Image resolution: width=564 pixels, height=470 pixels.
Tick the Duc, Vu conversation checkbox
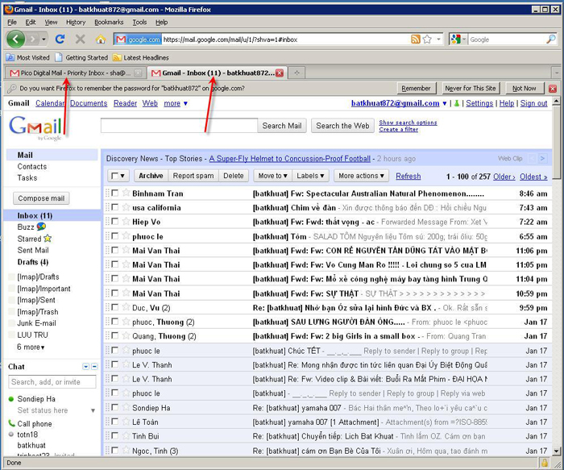(114, 307)
